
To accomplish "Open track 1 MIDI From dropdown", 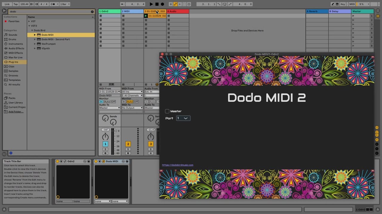I will (110, 92).
